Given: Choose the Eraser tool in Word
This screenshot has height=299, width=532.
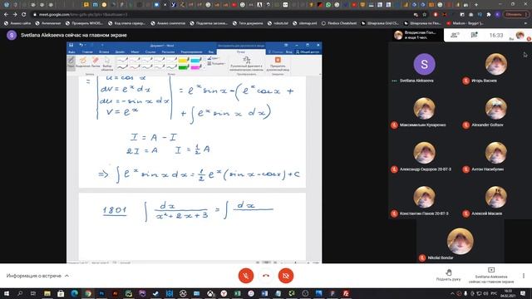Looking at the screenshot, I should pyautogui.click(x=96, y=62).
